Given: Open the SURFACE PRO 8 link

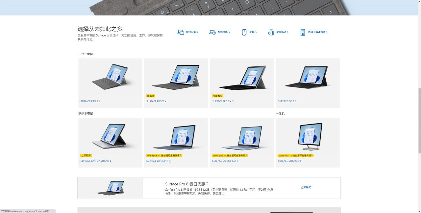Looking at the screenshot, I should point(90,101).
